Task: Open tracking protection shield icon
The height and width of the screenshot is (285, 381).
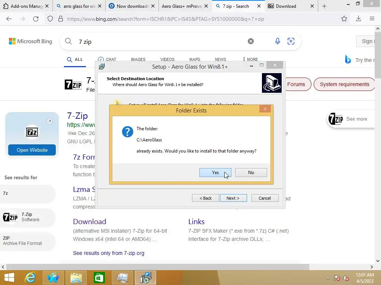Action: 50,19
